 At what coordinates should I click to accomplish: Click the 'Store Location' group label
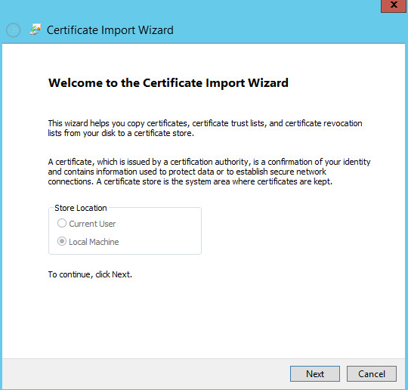tap(81, 208)
